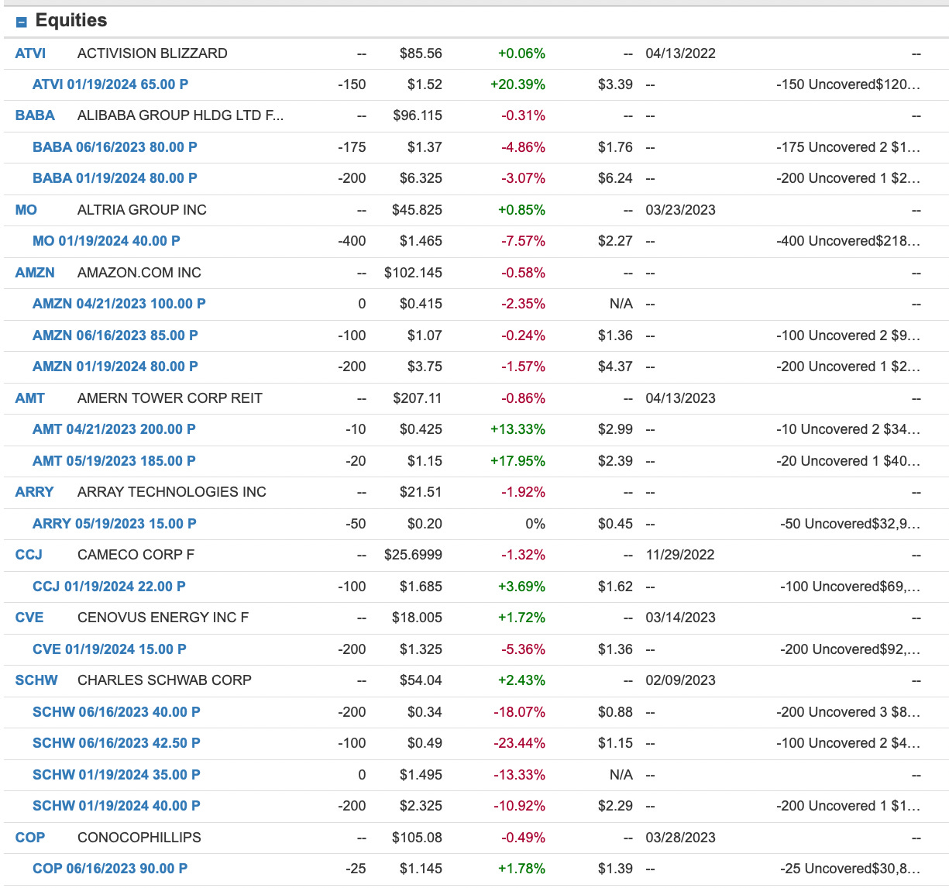Click the -7.57% change value
Screen dimensions: 949x888
coord(523,241)
